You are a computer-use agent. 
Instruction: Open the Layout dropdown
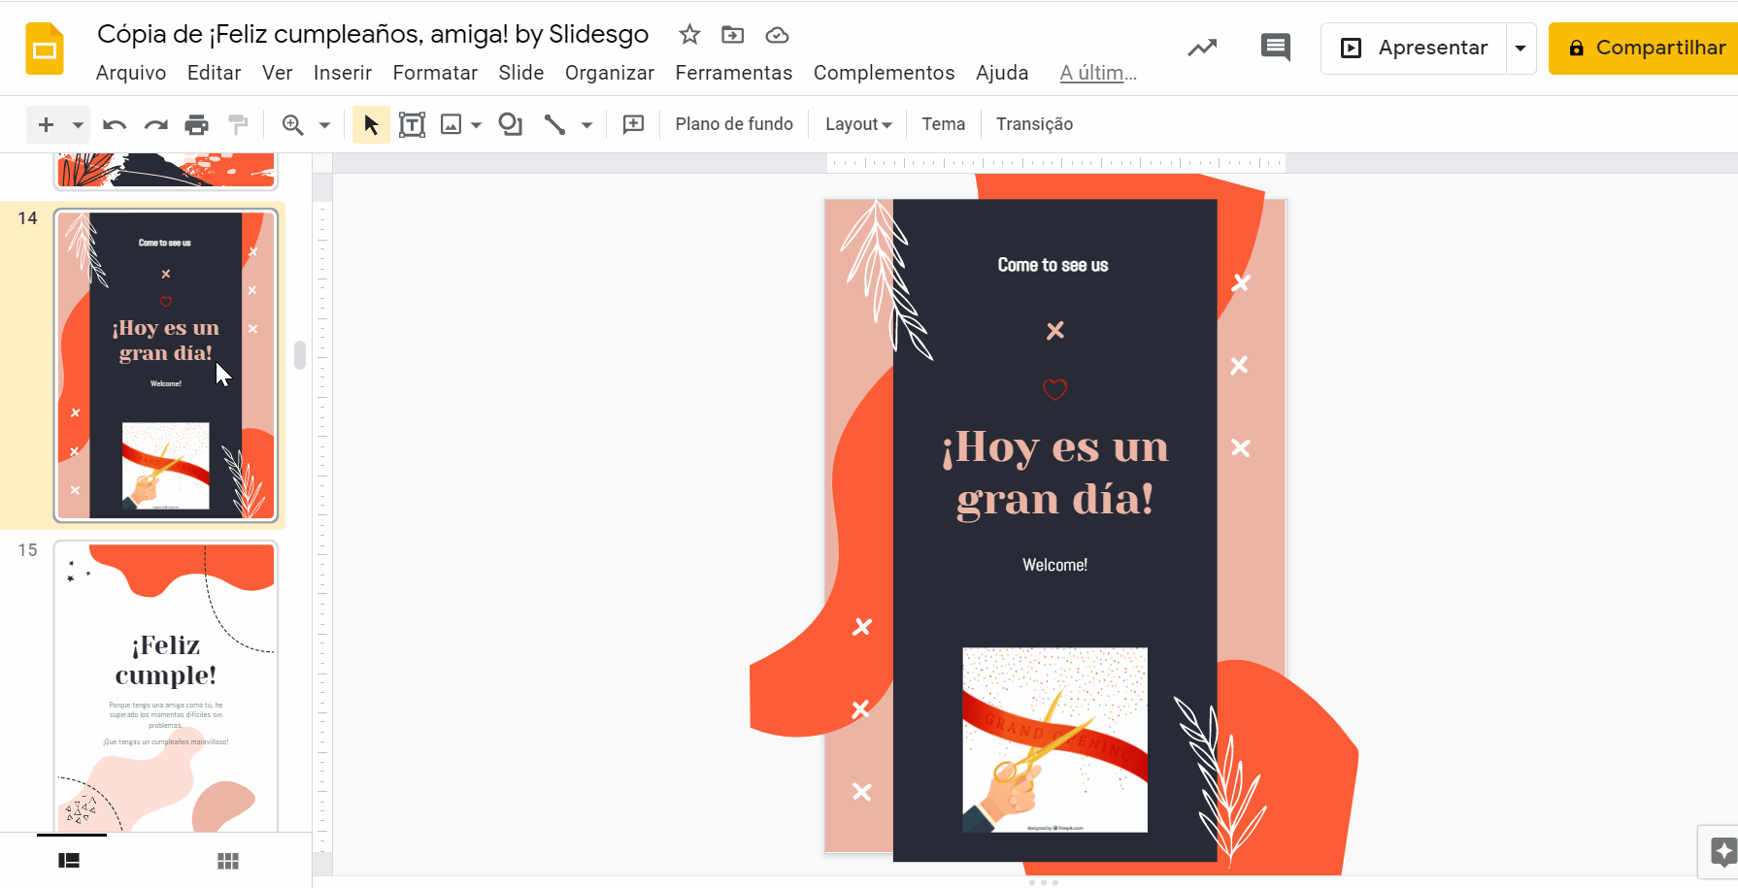click(858, 124)
